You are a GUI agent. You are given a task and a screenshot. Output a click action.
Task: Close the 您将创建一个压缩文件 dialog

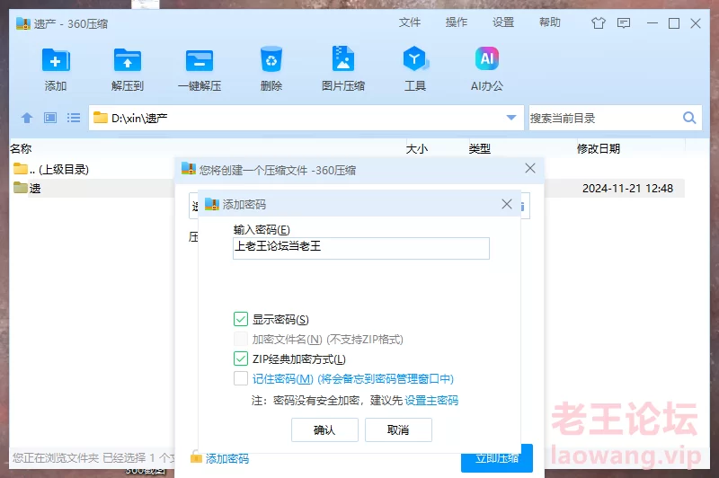tap(530, 168)
